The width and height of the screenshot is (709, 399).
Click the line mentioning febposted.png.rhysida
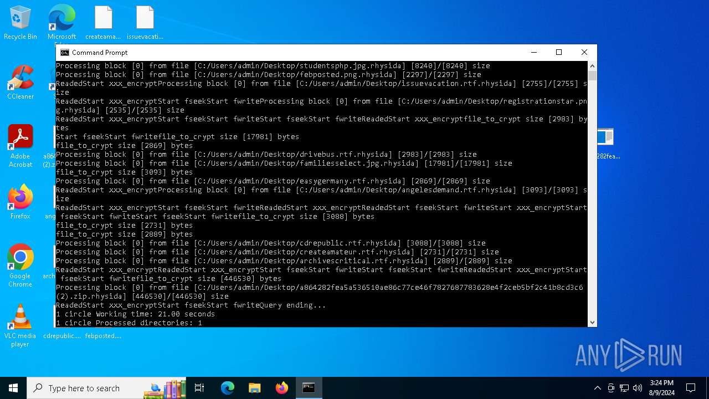pos(269,74)
